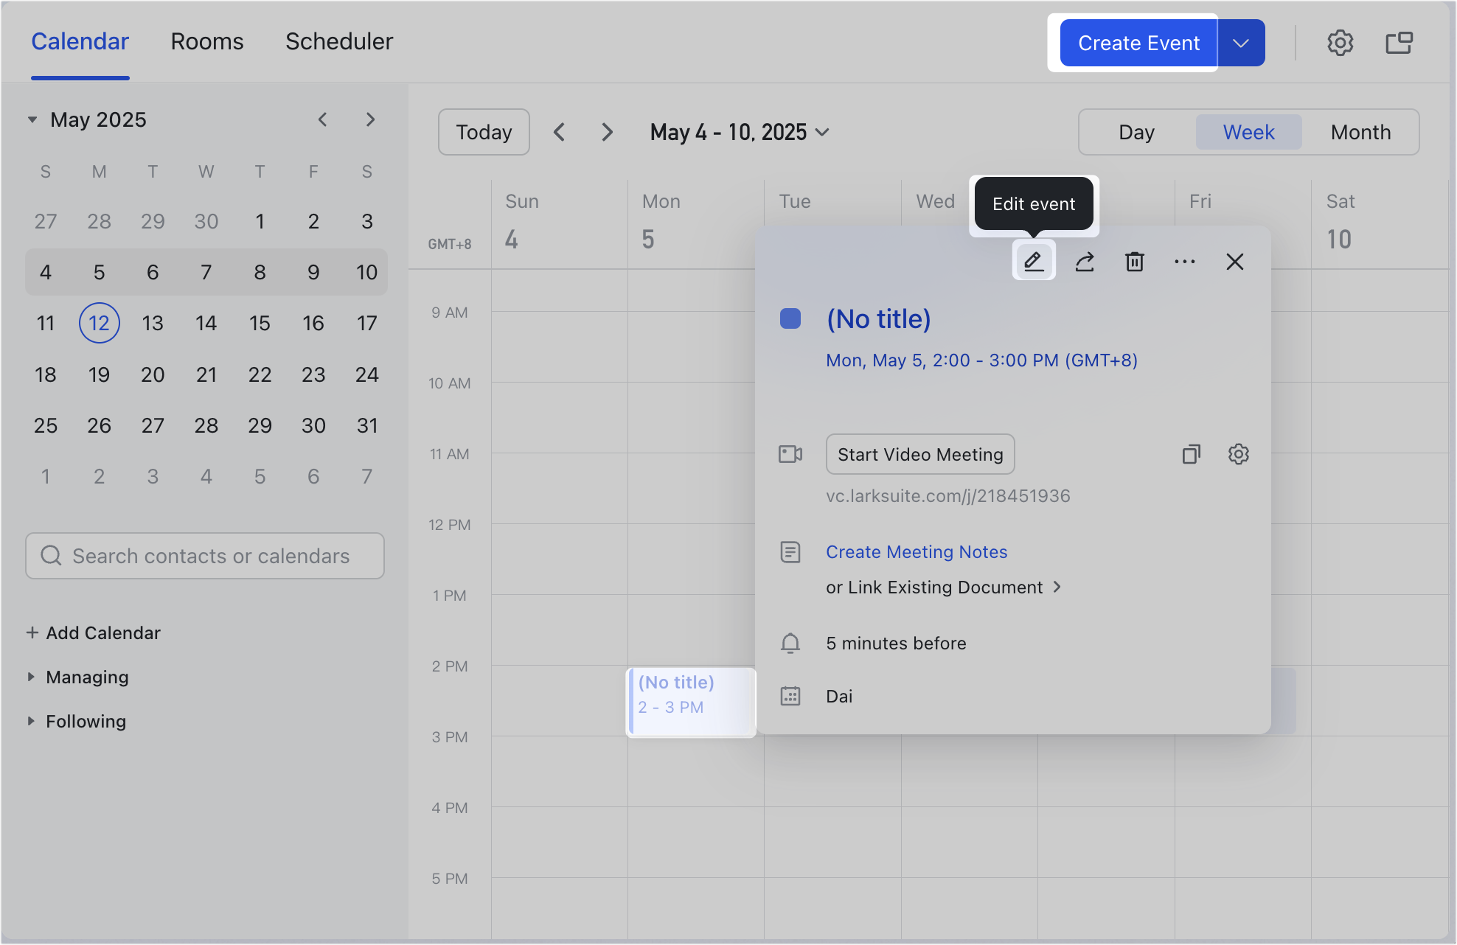Screen dimensions: 1457x945
Task: Switch to the Rooms tab
Action: coord(207,41)
